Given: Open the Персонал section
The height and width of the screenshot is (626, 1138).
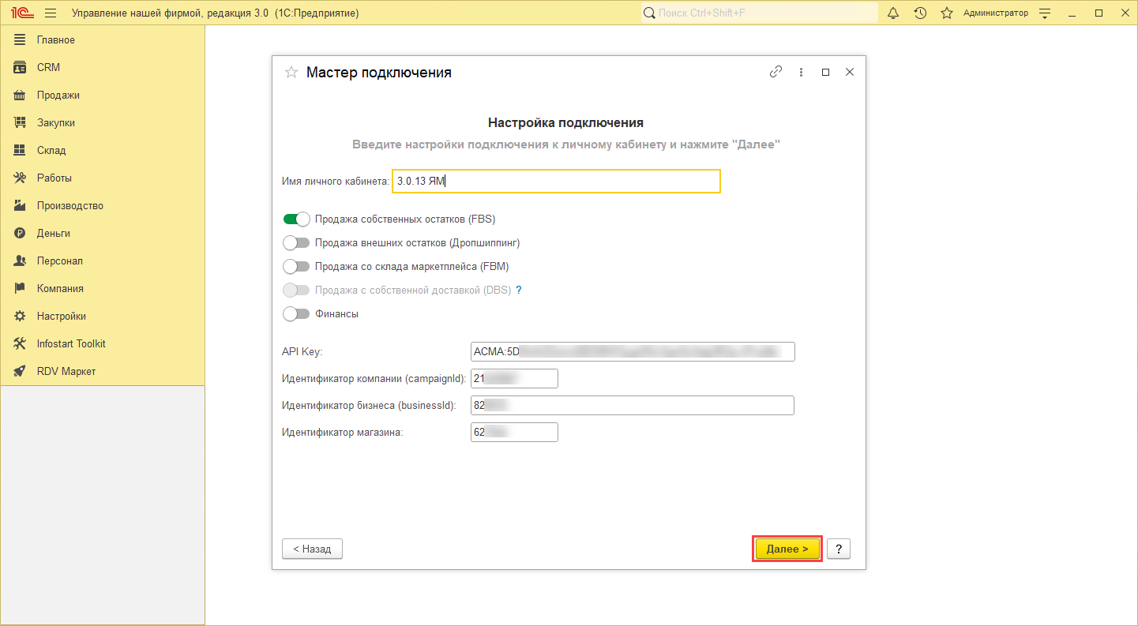Looking at the screenshot, I should point(103,261).
